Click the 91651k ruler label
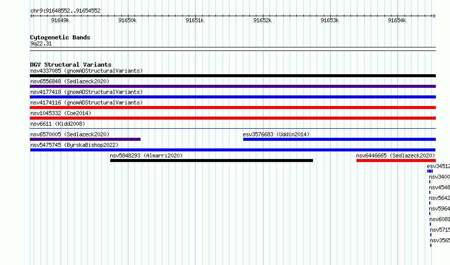Image resolution: width=450 pixels, height=265 pixels. click(195, 20)
